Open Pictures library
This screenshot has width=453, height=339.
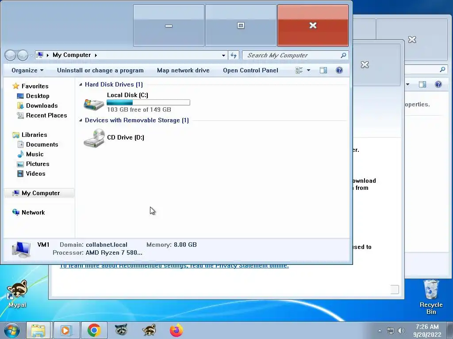click(38, 164)
